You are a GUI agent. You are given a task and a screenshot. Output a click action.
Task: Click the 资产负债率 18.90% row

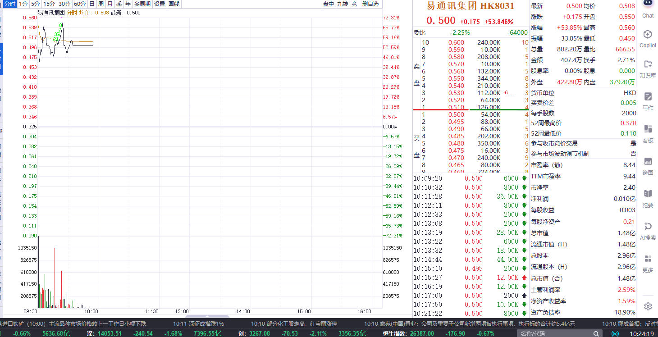(584, 312)
